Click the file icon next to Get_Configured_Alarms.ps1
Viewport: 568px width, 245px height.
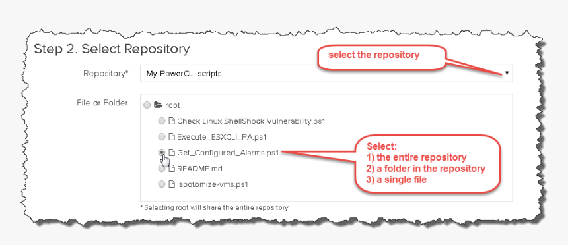click(x=172, y=153)
